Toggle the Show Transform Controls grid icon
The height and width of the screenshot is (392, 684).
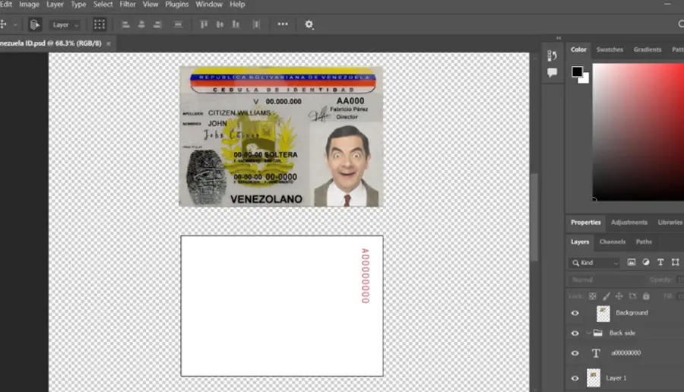tap(100, 24)
